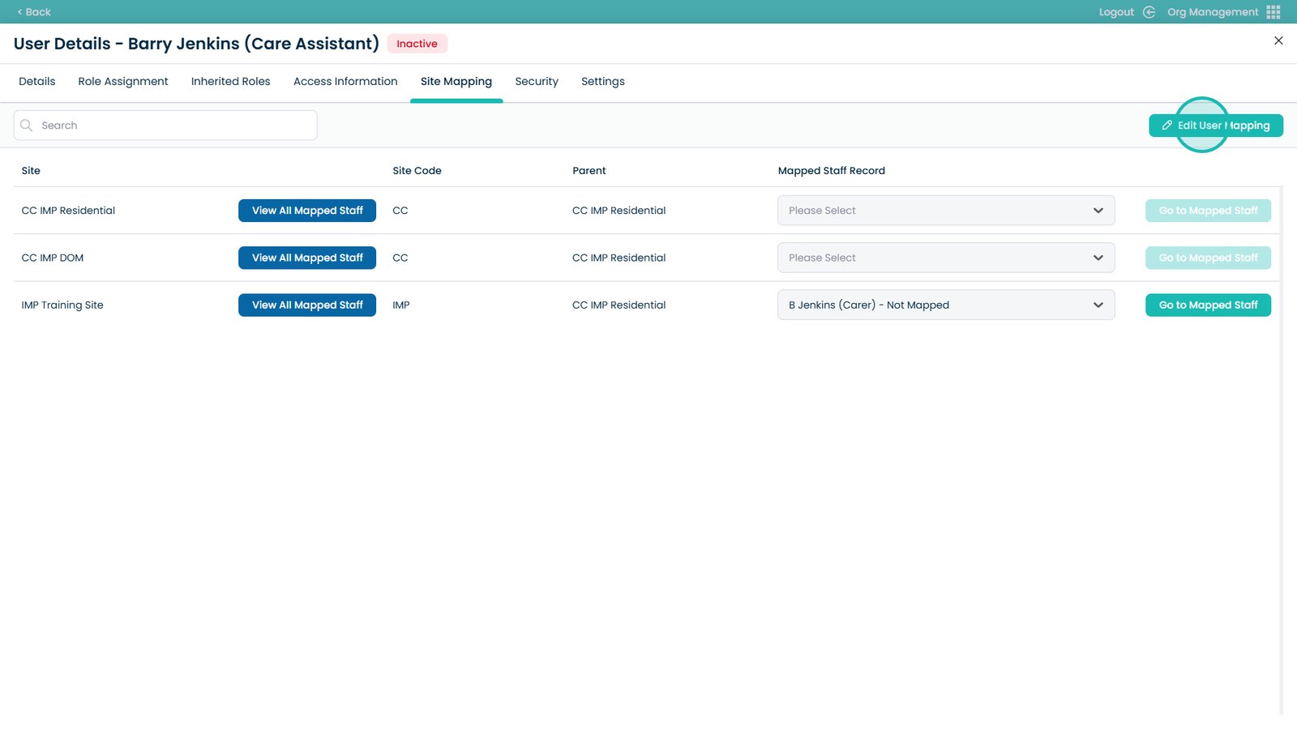Open the Role Assignment tab
The image size is (1297, 729).
pos(123,82)
